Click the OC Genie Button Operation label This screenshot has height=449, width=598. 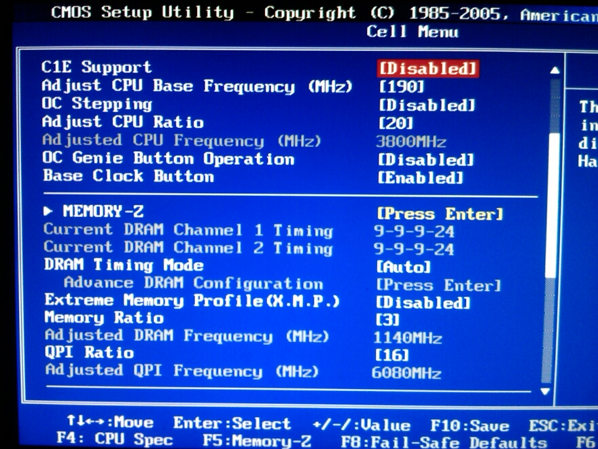pos(169,158)
